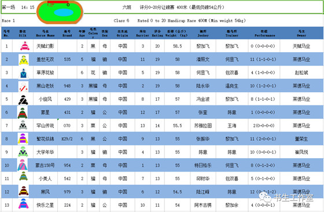Click the black silk icon of horse 5

click(23, 100)
